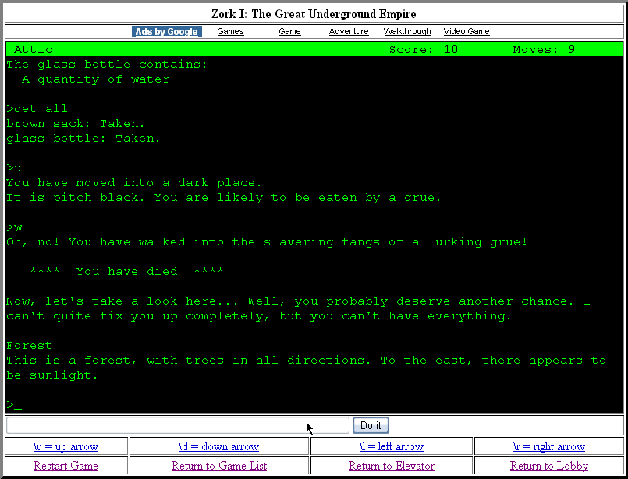The height and width of the screenshot is (479, 628).
Task: Click the up arrow shortcut link
Action: [66, 446]
